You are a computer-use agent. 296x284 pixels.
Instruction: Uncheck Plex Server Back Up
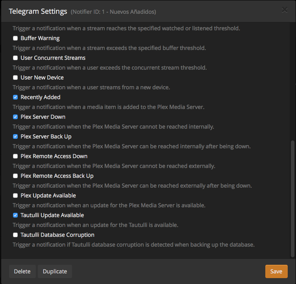pos(15,137)
